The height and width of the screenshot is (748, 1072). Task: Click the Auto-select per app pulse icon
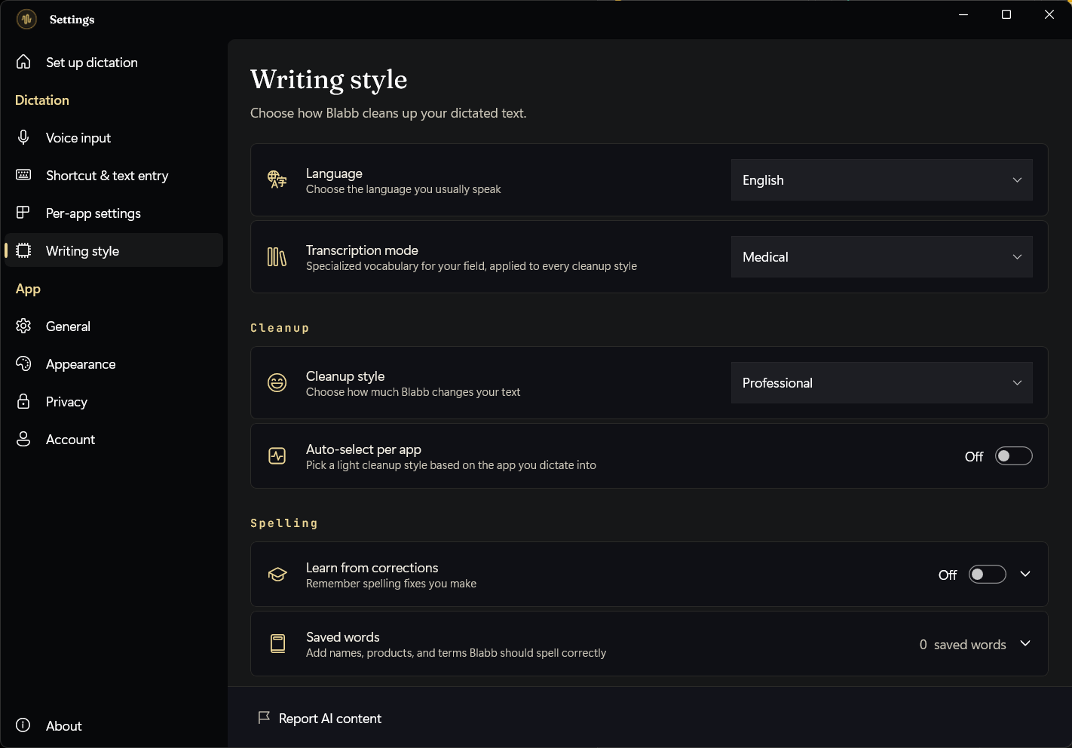point(277,456)
